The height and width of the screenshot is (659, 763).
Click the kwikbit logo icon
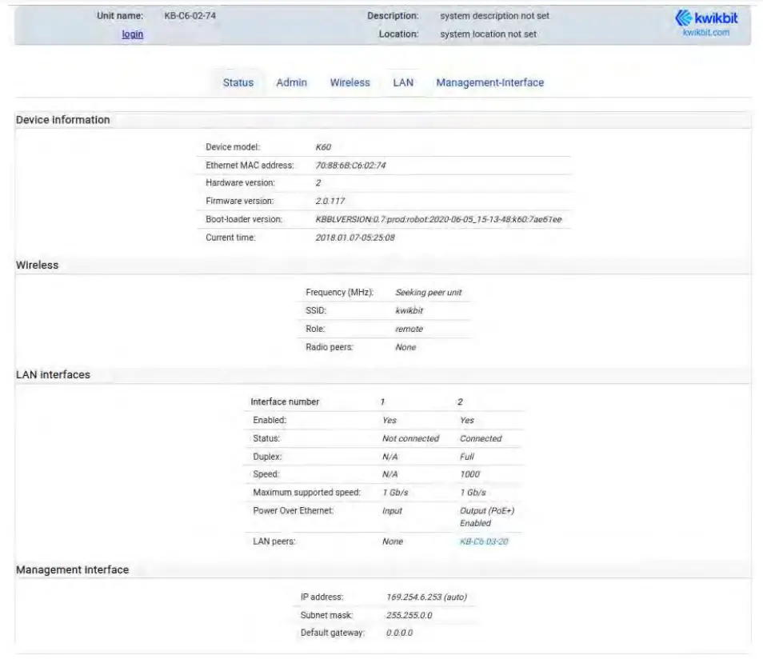(684, 18)
